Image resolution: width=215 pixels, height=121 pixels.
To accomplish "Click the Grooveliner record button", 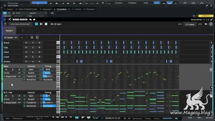I will [46, 24].
